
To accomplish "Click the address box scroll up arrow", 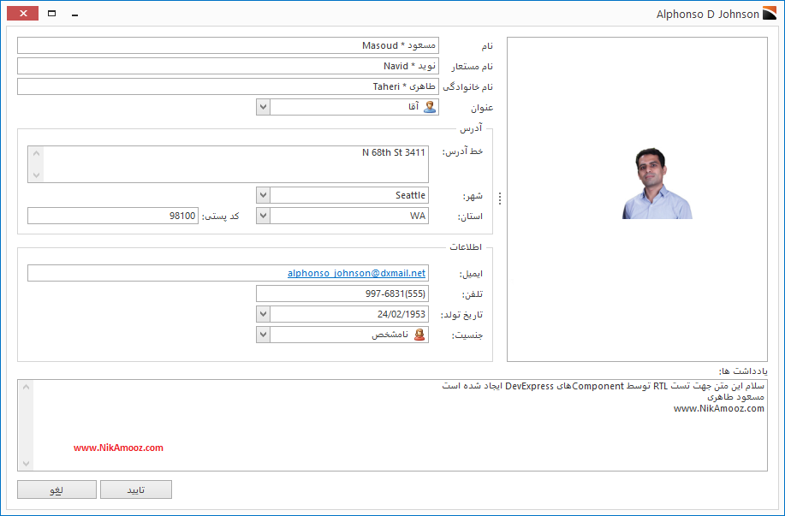I will click(36, 154).
